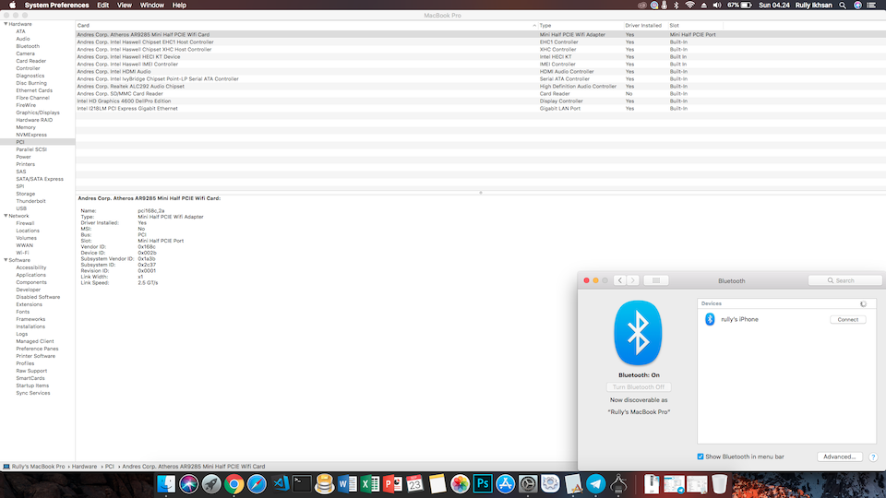The height and width of the screenshot is (498, 886).
Task: Collapse the Hardware section triangle
Action: pos(6,24)
